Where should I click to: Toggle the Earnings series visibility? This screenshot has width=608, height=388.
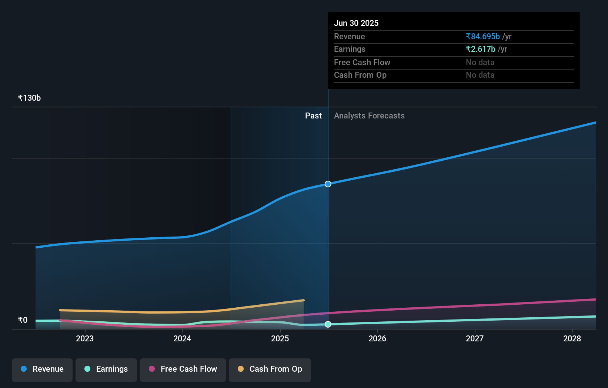(x=106, y=370)
